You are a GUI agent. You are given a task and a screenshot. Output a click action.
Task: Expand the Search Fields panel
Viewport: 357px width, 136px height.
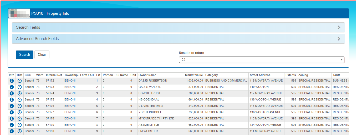pos(28,27)
